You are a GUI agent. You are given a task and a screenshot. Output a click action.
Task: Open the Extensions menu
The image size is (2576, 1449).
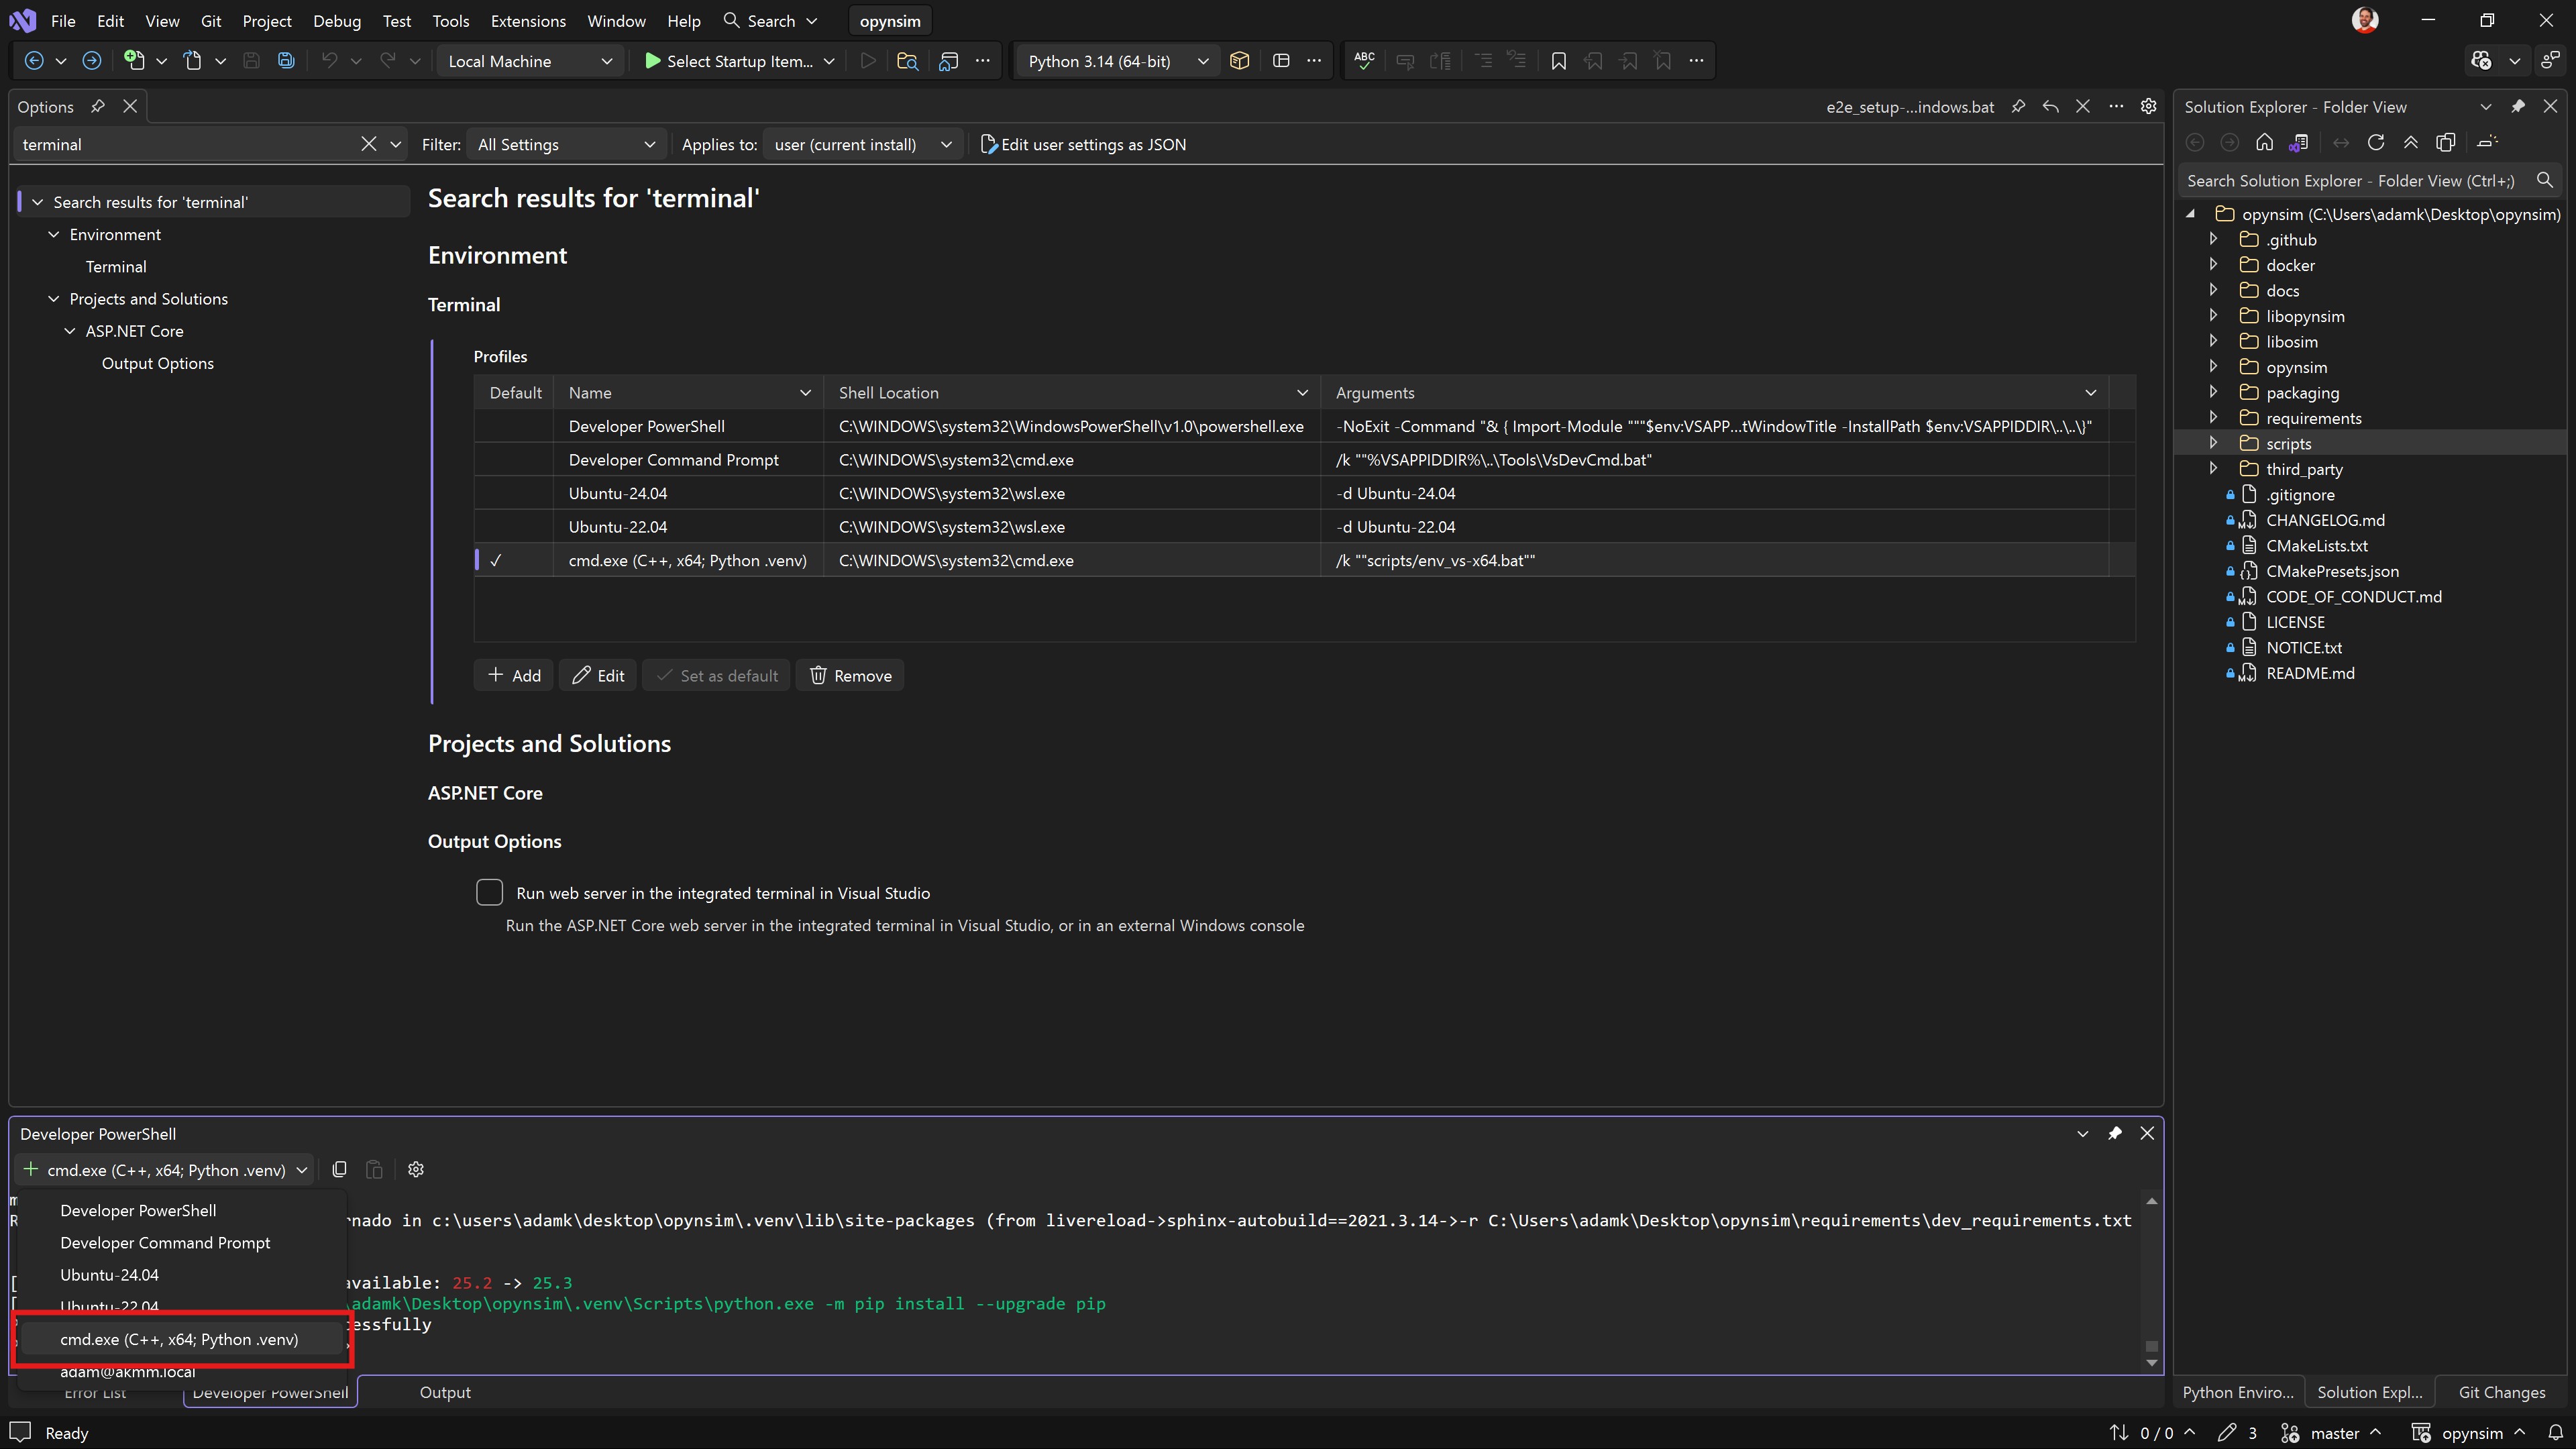click(x=528, y=21)
